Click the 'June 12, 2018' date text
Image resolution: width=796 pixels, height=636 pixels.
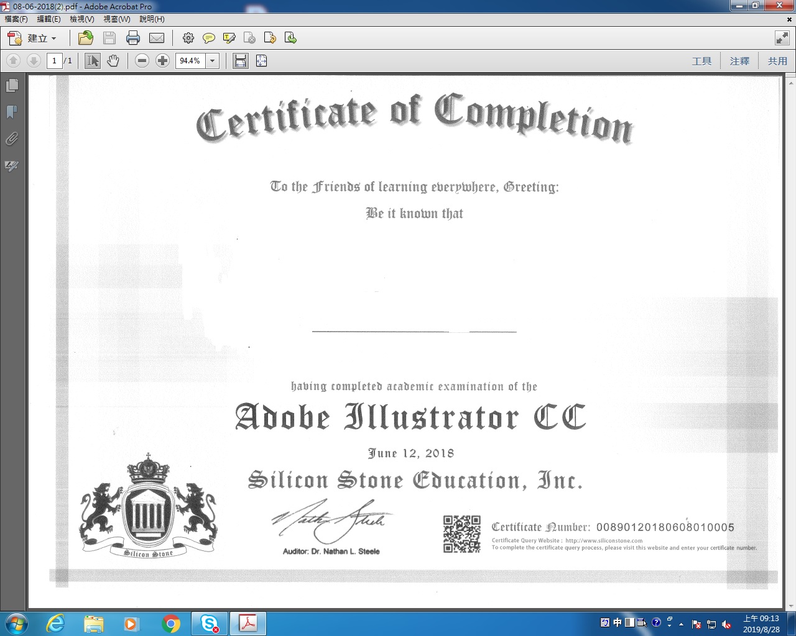point(411,453)
